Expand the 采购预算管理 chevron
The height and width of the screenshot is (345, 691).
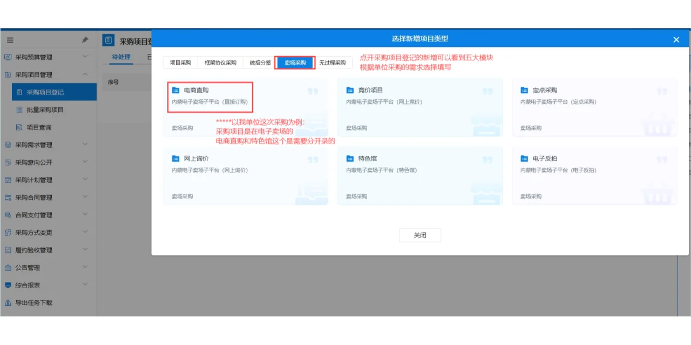point(85,57)
